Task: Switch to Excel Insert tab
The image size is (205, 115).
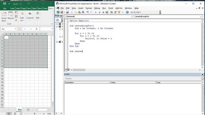Action: (18, 9)
